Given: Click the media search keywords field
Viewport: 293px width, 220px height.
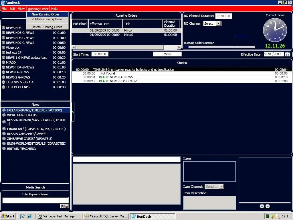Looking at the screenshot, I should (x=35, y=200).
